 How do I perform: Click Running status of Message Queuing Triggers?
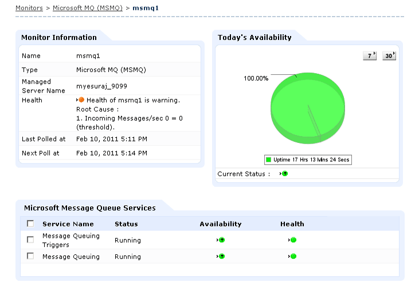(x=128, y=240)
